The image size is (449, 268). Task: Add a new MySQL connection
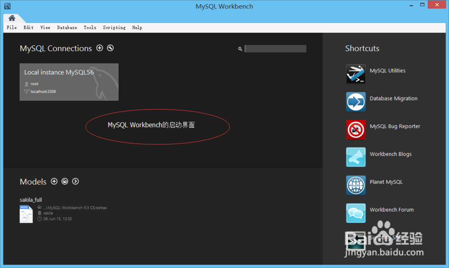tap(100, 48)
